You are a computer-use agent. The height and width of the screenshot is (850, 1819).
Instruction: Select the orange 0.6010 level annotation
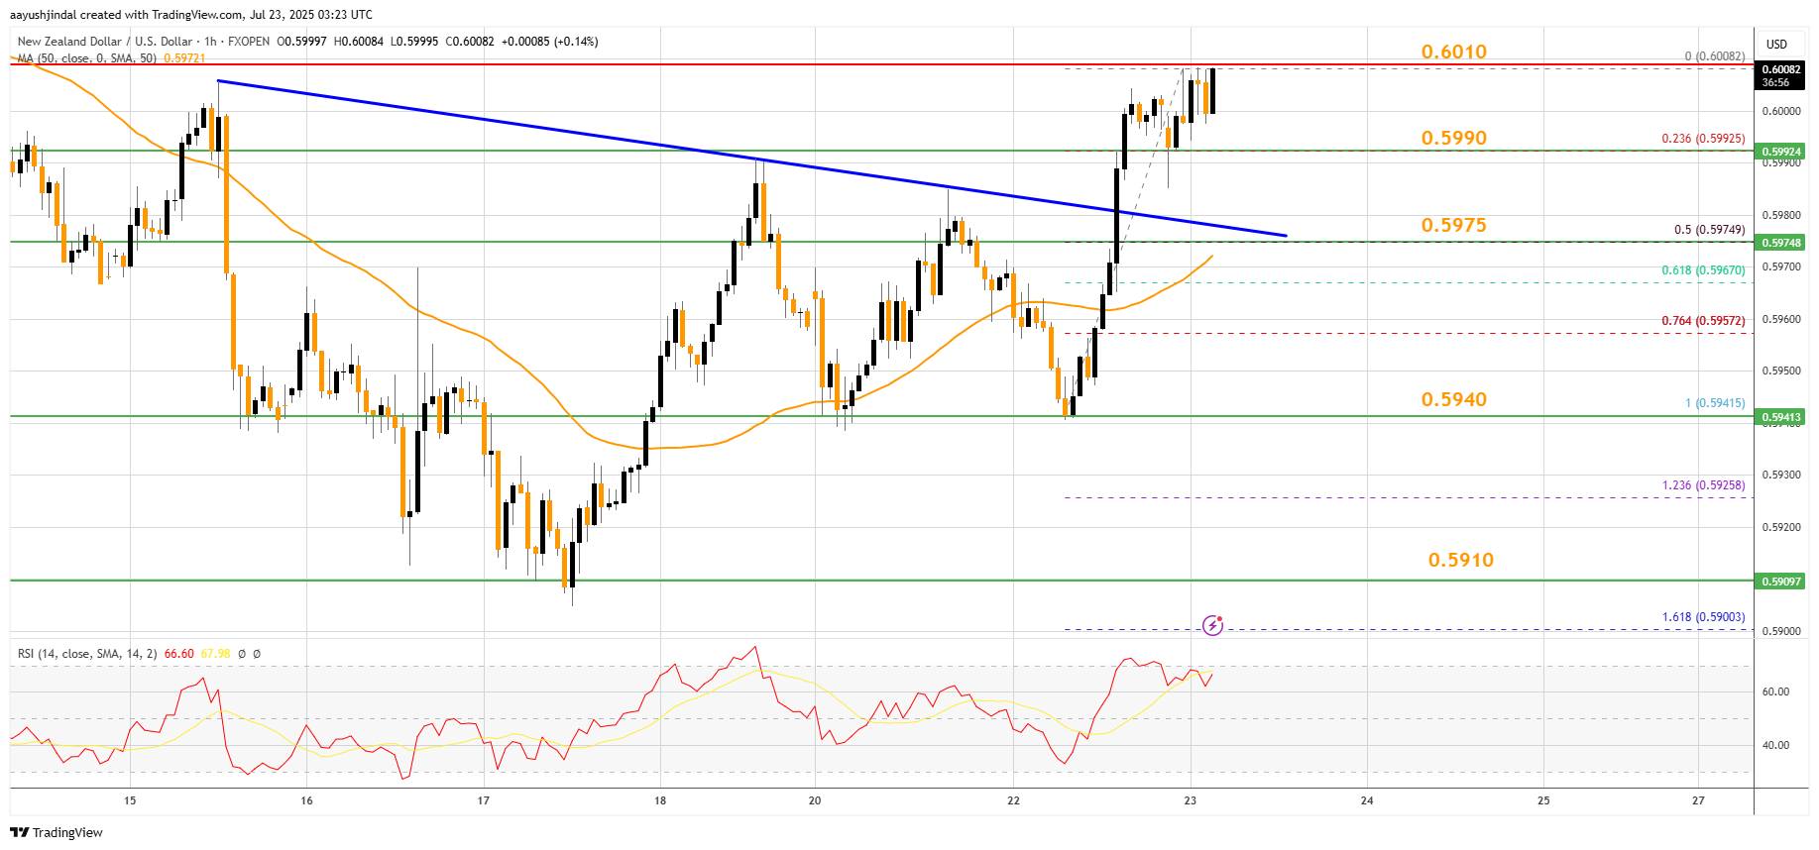coord(1454,52)
